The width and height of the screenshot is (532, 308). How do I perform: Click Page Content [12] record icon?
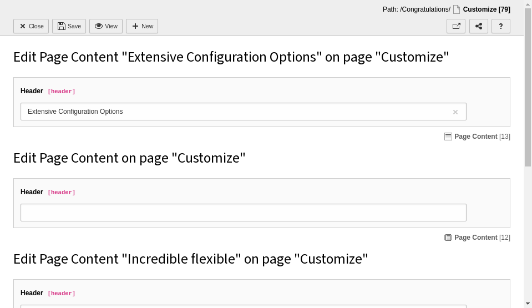pyautogui.click(x=448, y=238)
